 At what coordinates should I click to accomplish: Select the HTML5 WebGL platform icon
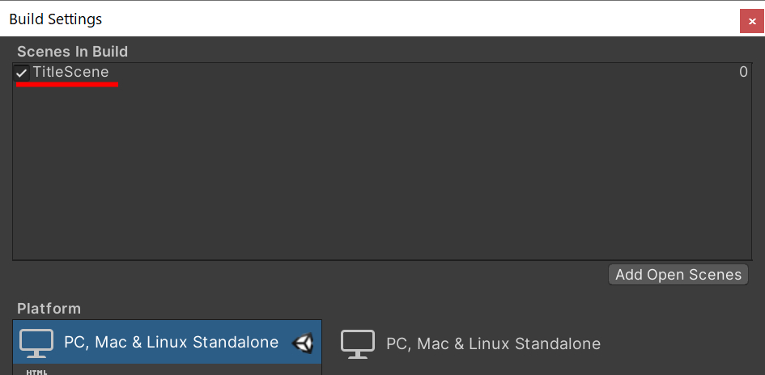point(36,372)
